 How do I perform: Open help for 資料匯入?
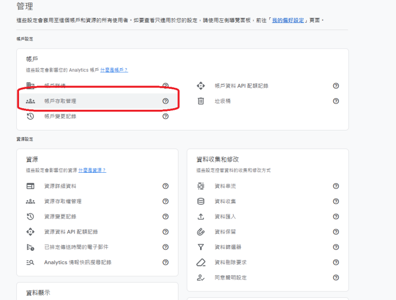[336, 217]
